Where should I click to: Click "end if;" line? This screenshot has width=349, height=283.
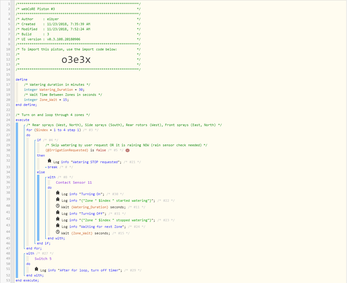pyautogui.click(x=44, y=243)
